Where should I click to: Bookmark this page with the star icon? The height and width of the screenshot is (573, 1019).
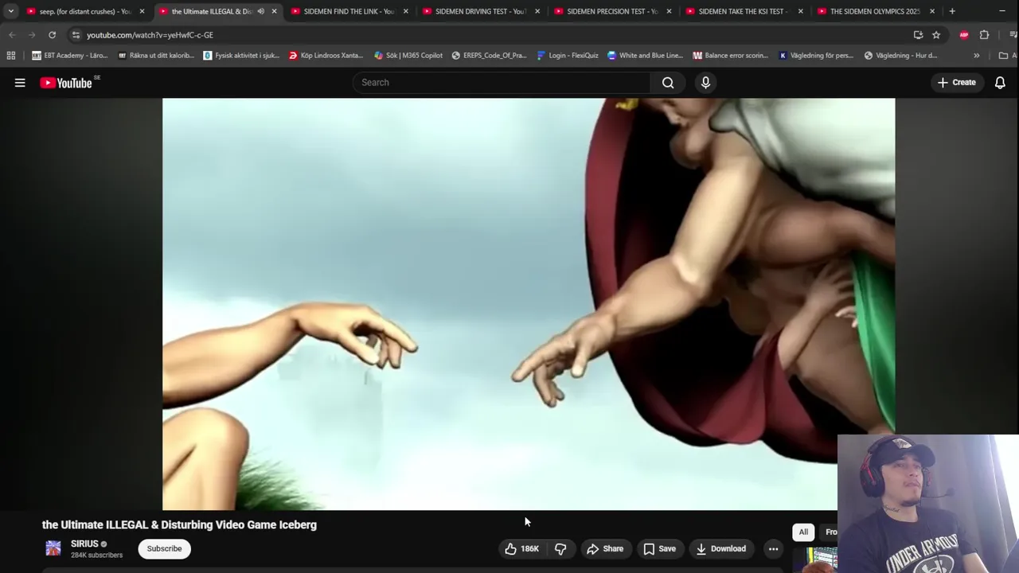coord(936,35)
